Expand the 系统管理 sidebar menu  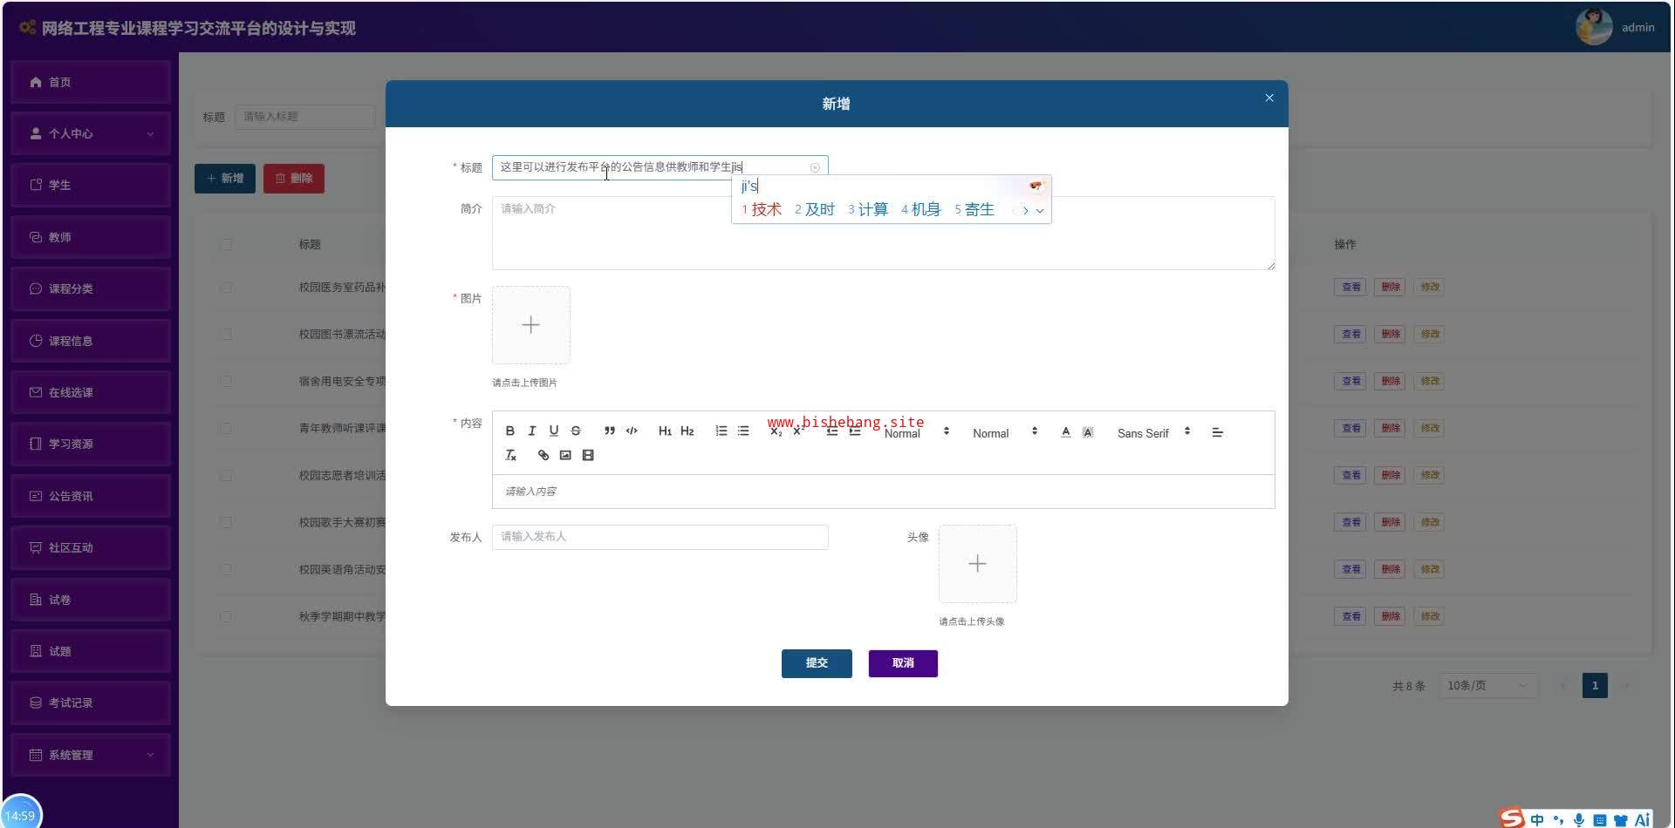(x=91, y=755)
